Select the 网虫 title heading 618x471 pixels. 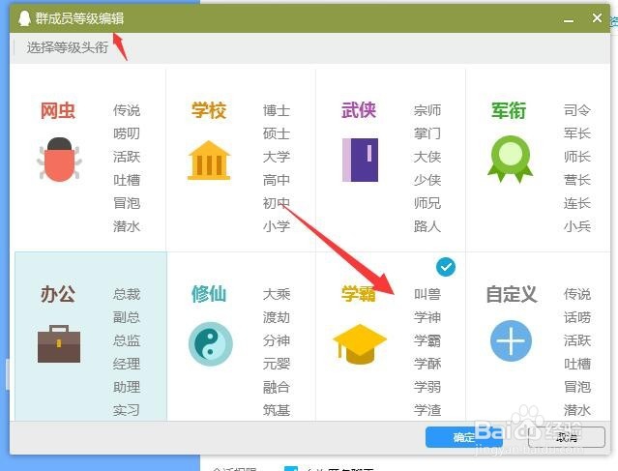click(x=58, y=110)
